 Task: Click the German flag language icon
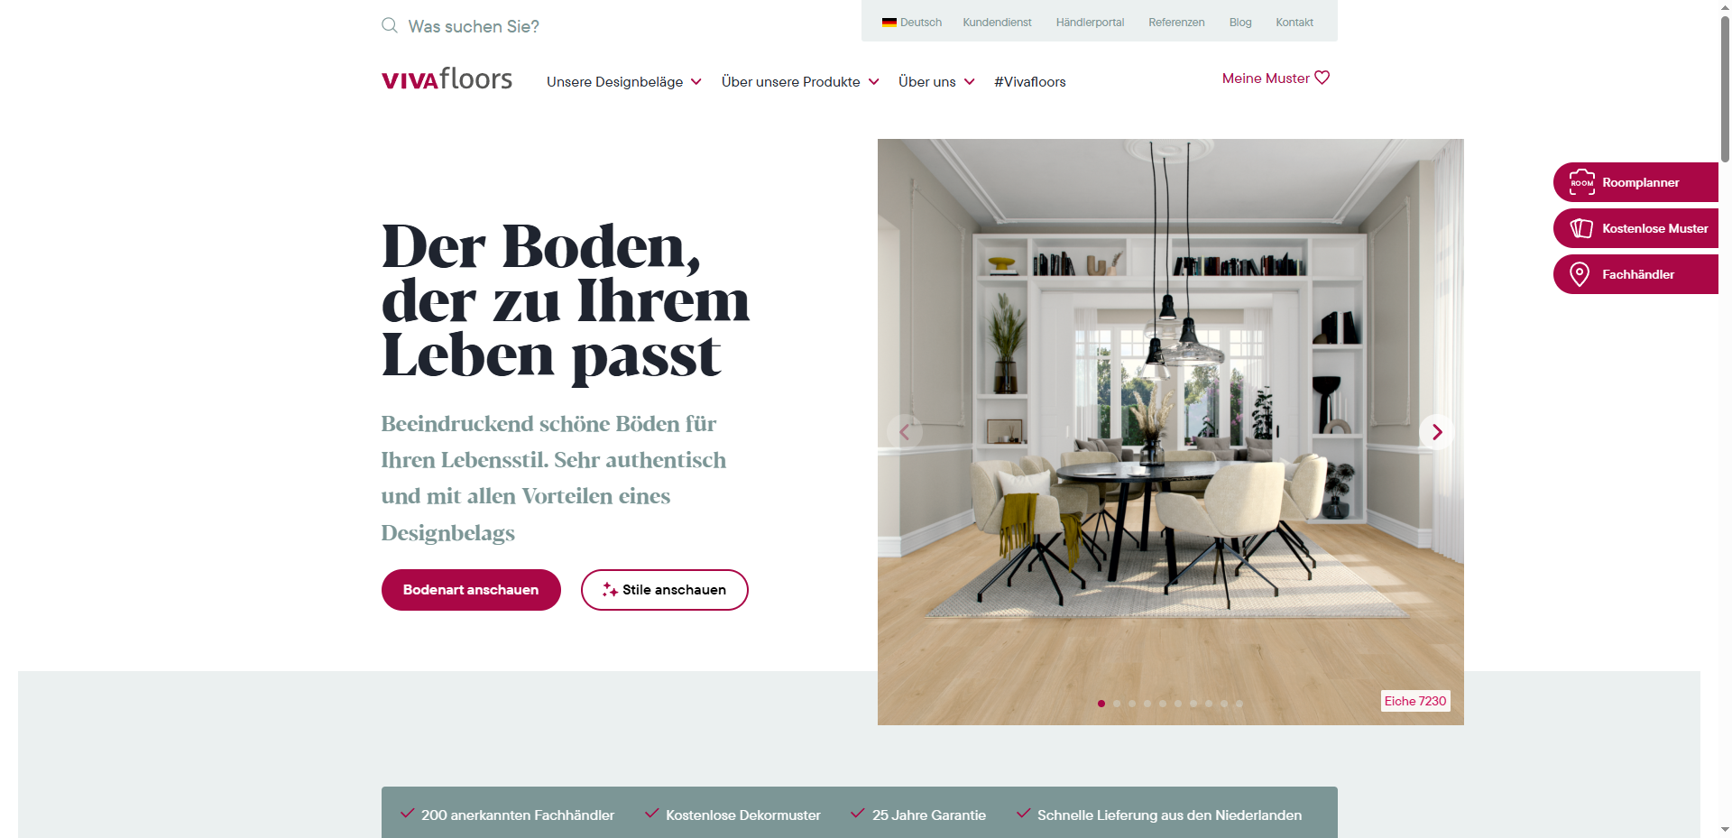(889, 23)
